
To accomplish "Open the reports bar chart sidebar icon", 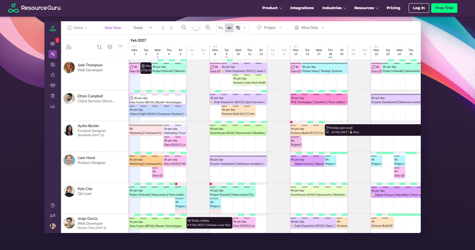I will click(53, 106).
